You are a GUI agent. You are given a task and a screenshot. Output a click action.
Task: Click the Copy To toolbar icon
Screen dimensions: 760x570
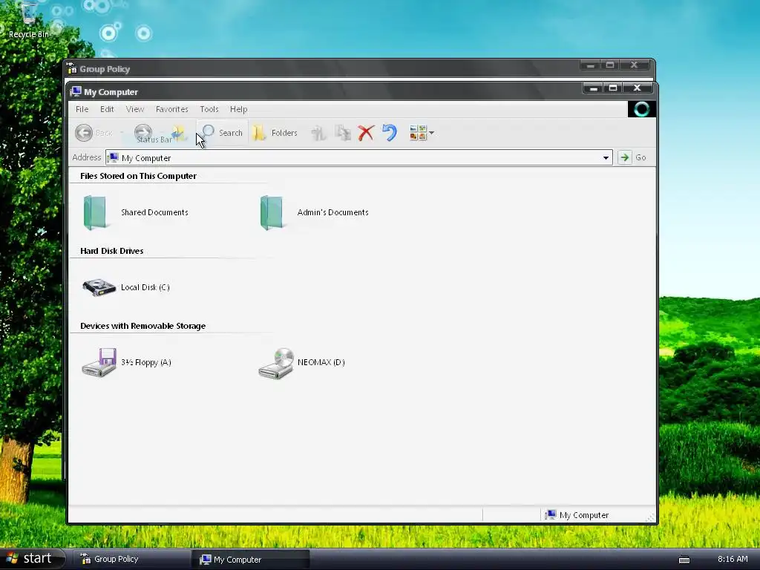pos(343,133)
